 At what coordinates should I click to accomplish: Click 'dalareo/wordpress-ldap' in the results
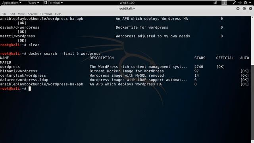pyautogui.click(x=24, y=80)
